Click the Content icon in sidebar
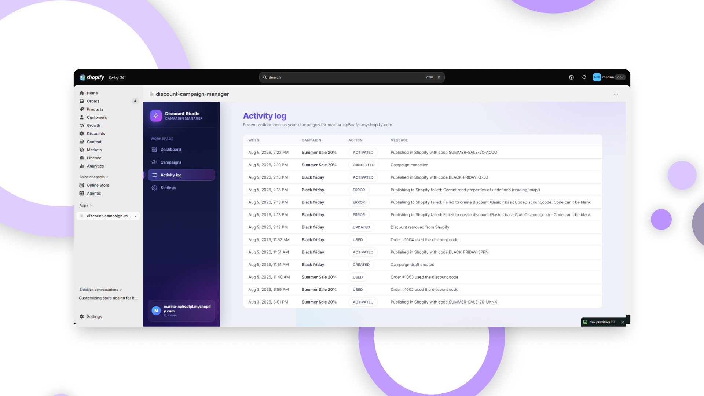This screenshot has width=704, height=396. click(x=82, y=142)
